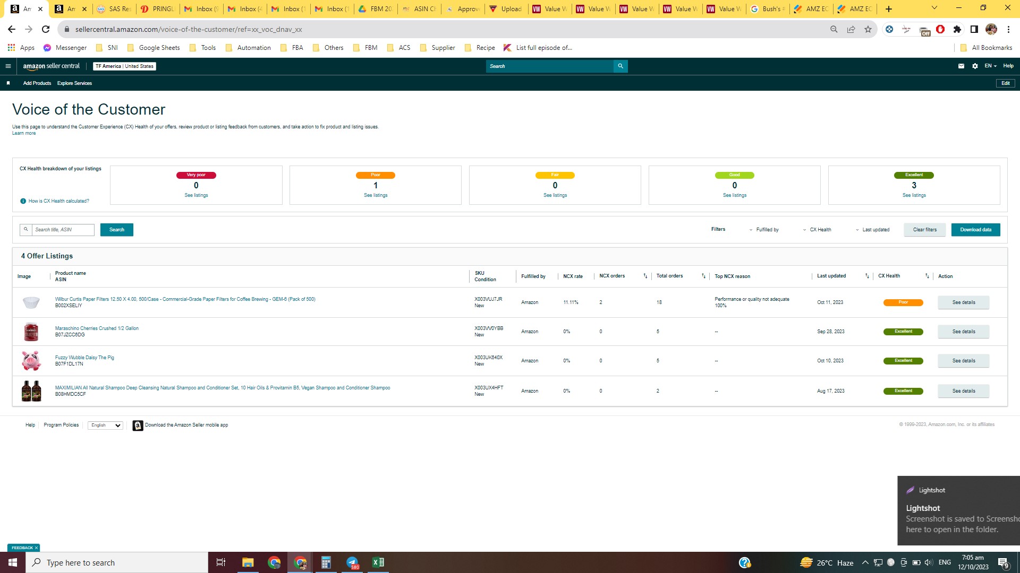Viewport: 1020px width, 573px height.
Task: Switch to the SAS Res browser tab
Action: 113,9
